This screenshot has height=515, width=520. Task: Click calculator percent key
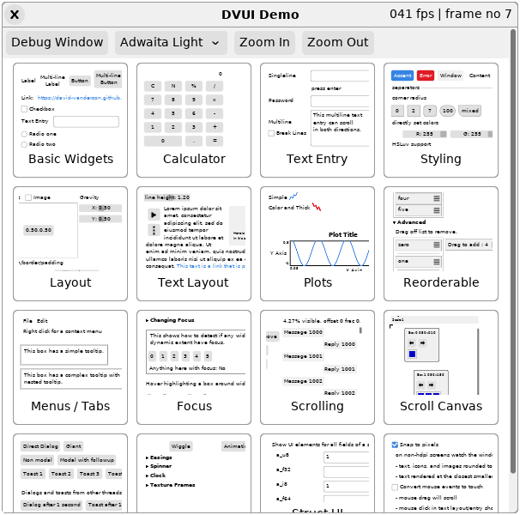(x=194, y=86)
